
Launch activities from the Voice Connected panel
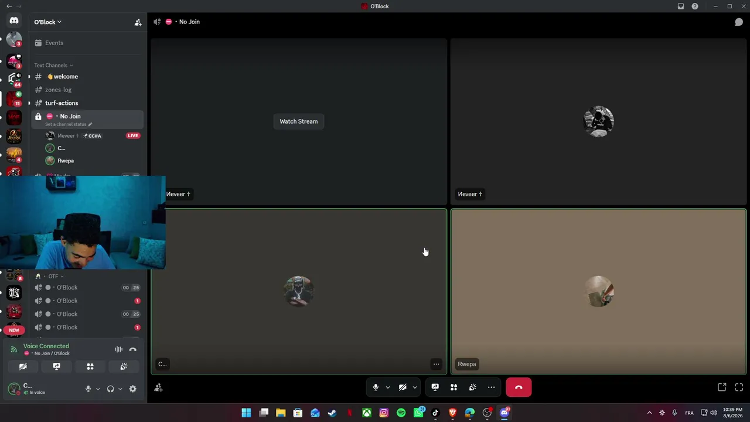tap(90, 366)
